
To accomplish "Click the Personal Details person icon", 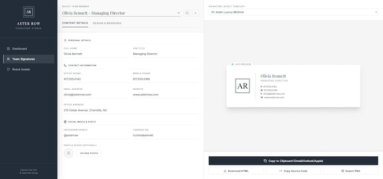I will (65, 40).
